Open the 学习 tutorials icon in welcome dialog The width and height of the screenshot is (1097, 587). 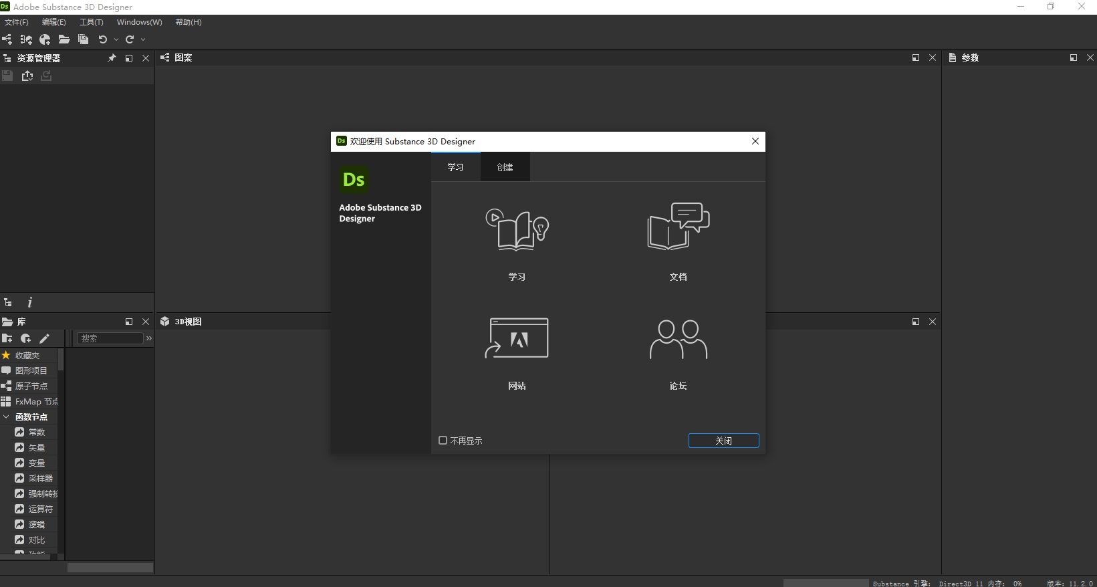517,229
